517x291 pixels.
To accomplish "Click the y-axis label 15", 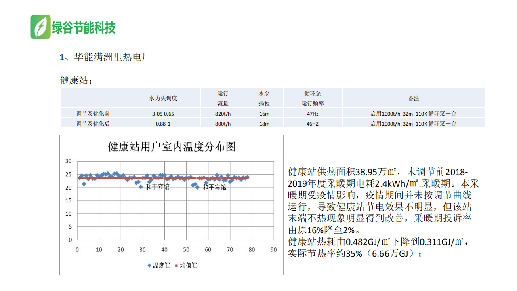I will [x=69, y=201].
